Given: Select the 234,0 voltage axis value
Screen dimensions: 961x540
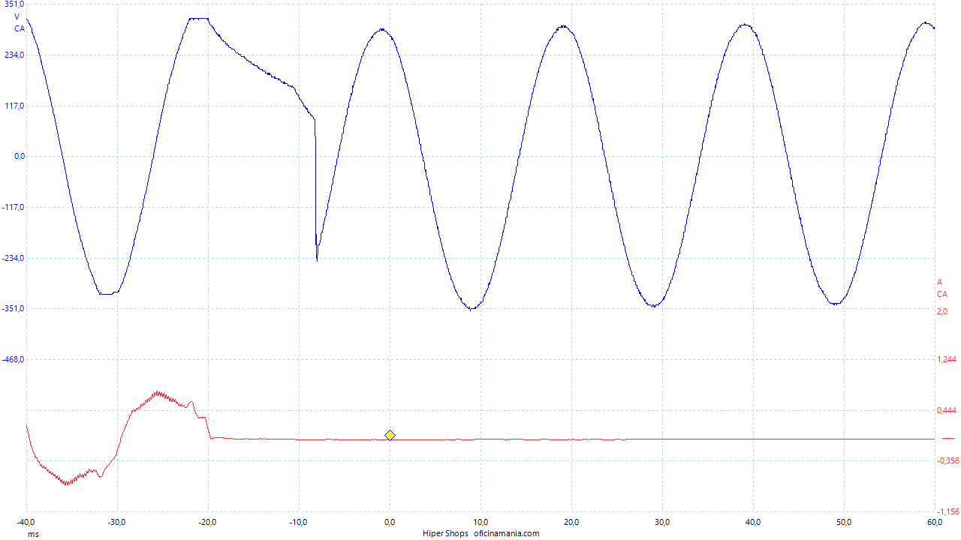Looking at the screenshot, I should pos(14,55).
